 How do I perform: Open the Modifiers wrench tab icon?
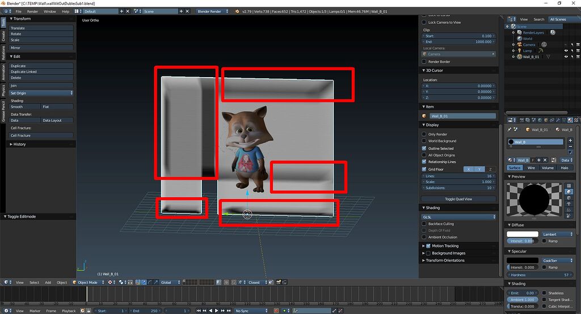(558, 120)
